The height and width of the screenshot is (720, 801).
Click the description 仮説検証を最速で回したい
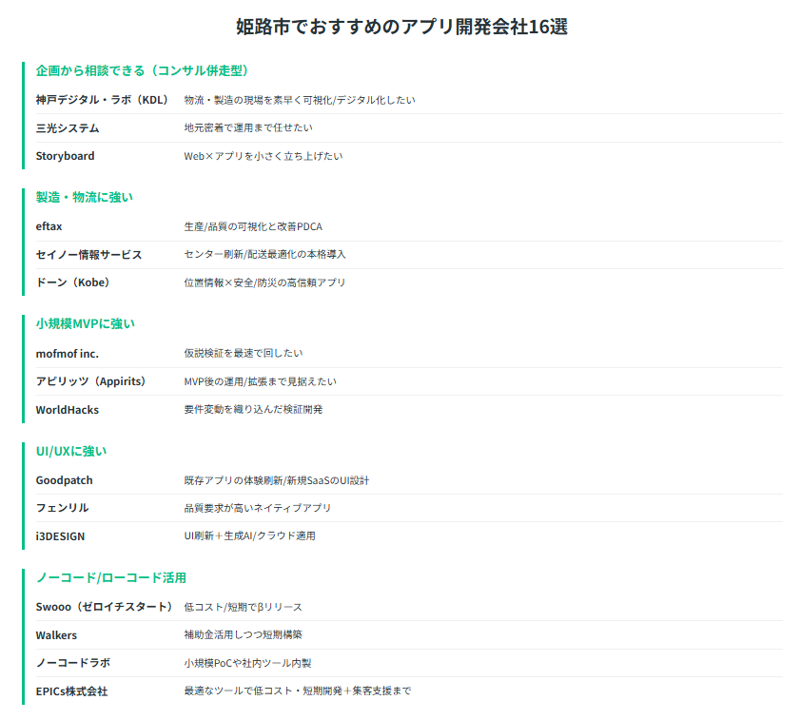244,354
